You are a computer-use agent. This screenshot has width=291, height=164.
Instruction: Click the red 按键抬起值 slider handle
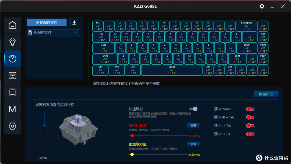[x=132, y=136]
